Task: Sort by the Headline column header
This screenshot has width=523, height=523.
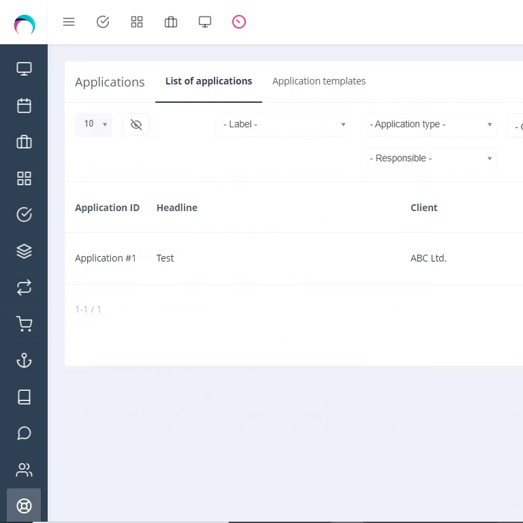Action: pos(177,208)
